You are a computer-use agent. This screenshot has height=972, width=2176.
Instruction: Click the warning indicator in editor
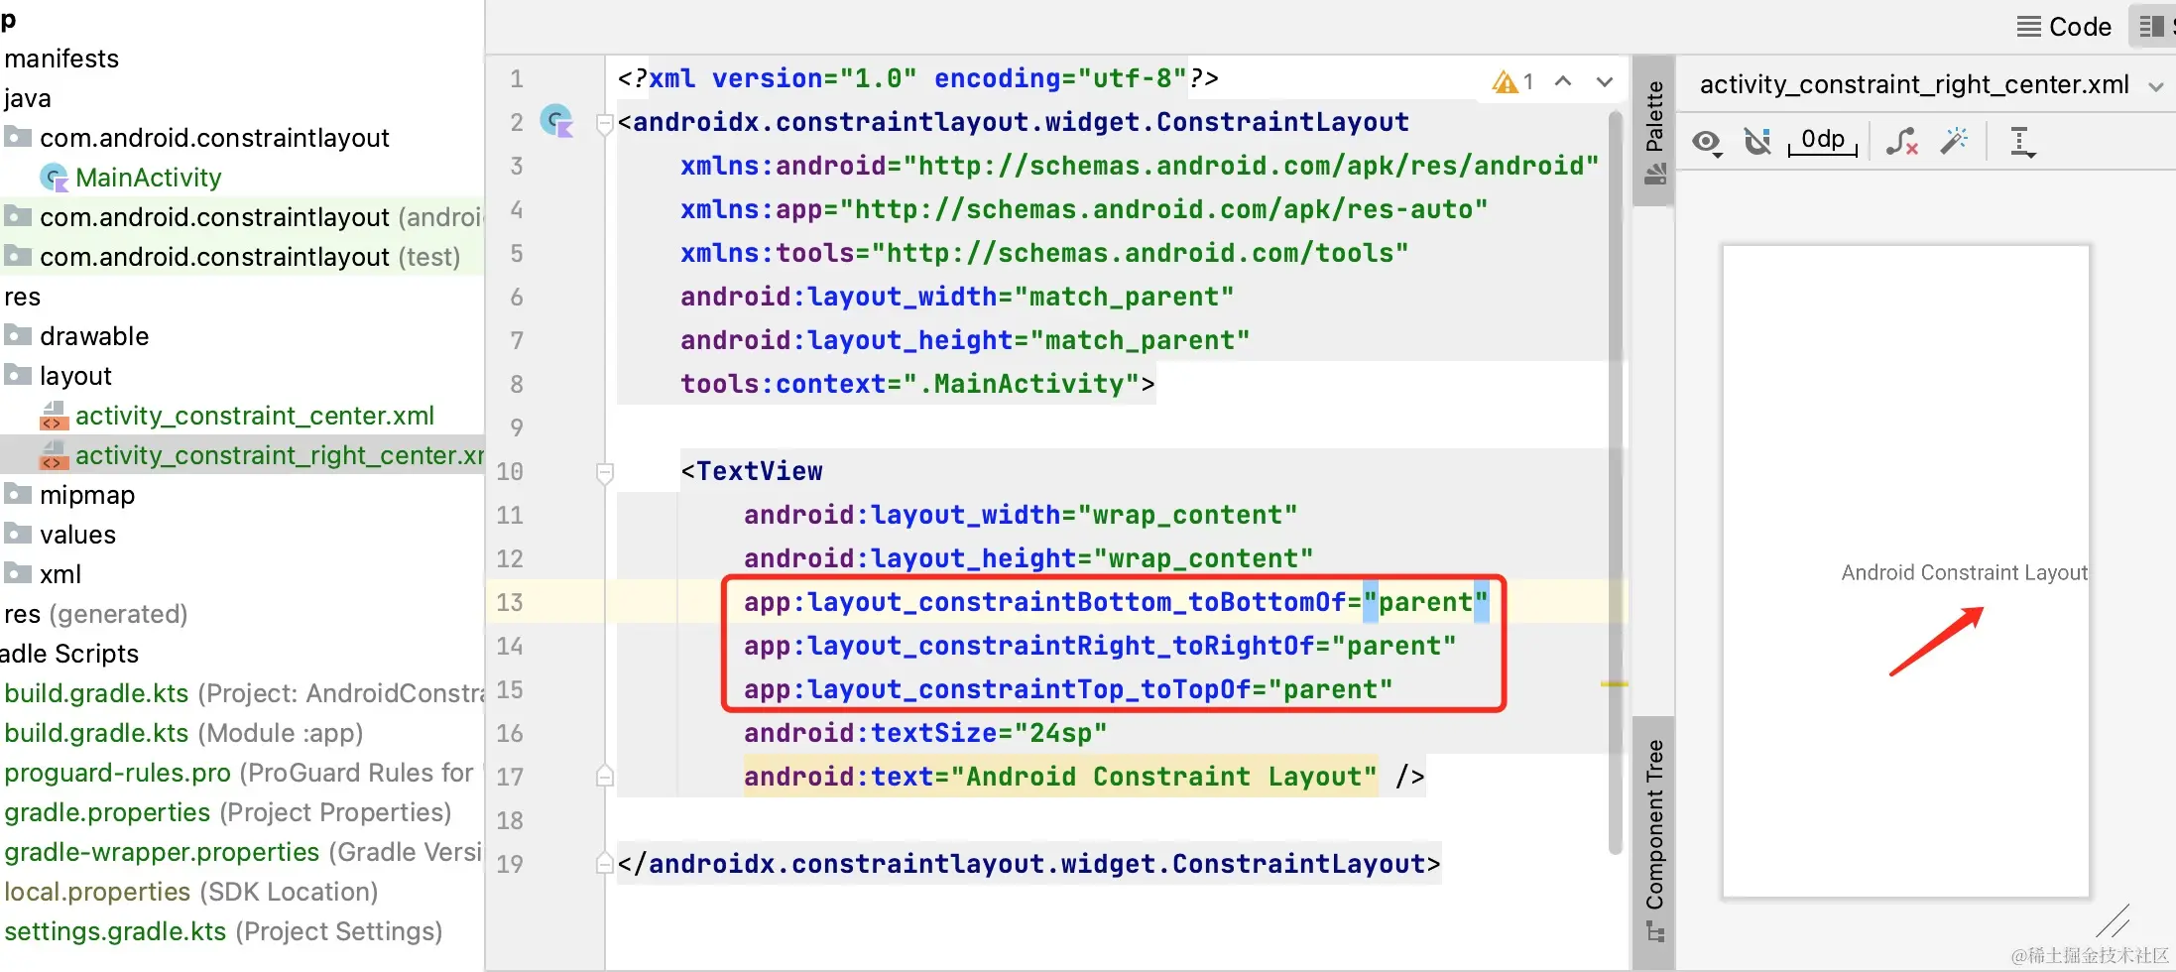click(1512, 81)
